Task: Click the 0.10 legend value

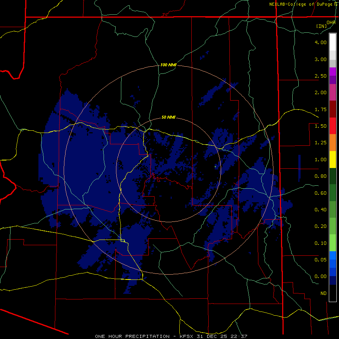Action: pos(321,243)
